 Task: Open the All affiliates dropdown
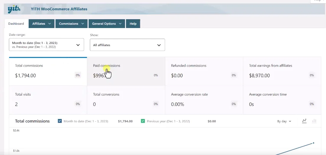[127, 45]
